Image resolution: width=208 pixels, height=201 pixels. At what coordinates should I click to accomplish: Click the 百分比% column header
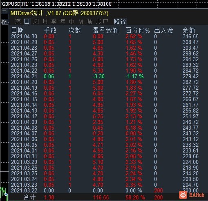(x=138, y=30)
